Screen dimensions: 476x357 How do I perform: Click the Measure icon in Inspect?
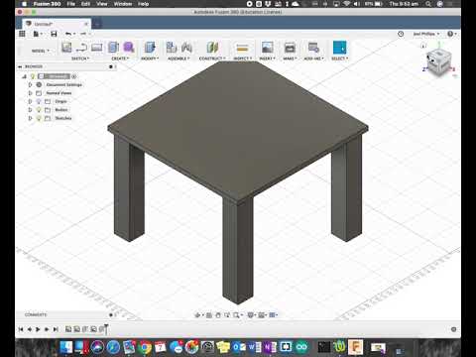click(x=242, y=49)
